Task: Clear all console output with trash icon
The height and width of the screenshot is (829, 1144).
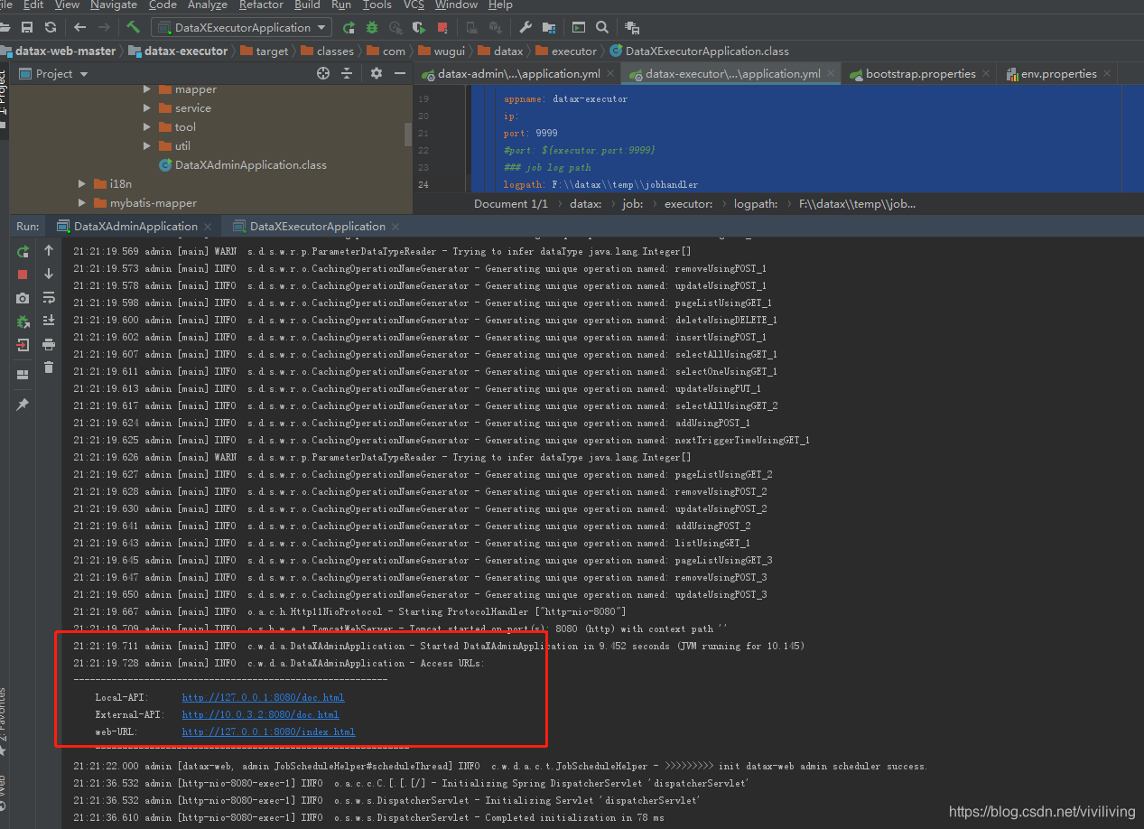Action: [x=48, y=368]
